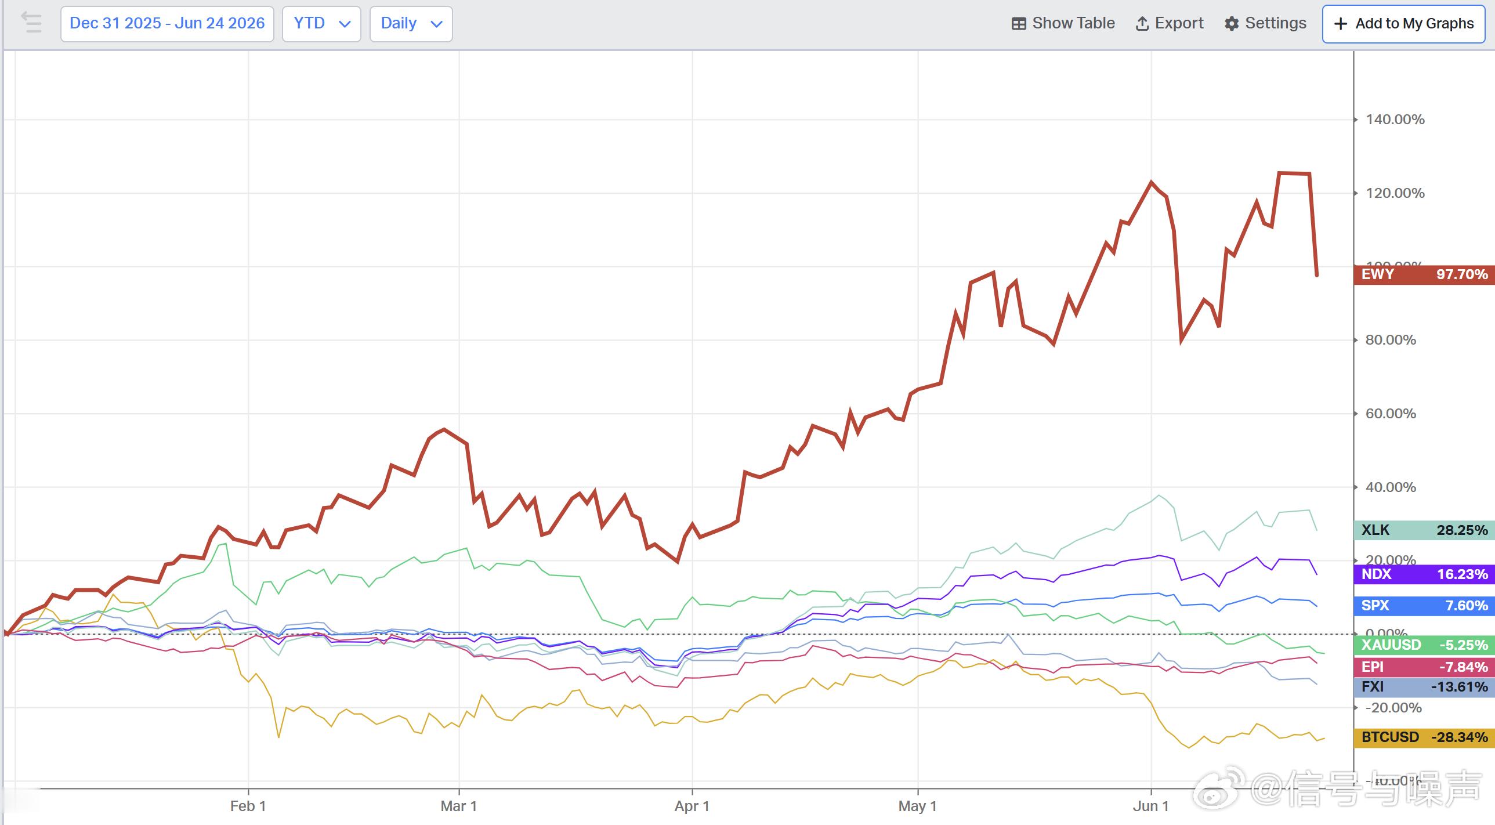
Task: Collapse the sidebar with the menu arrow icon
Action: pyautogui.click(x=31, y=23)
